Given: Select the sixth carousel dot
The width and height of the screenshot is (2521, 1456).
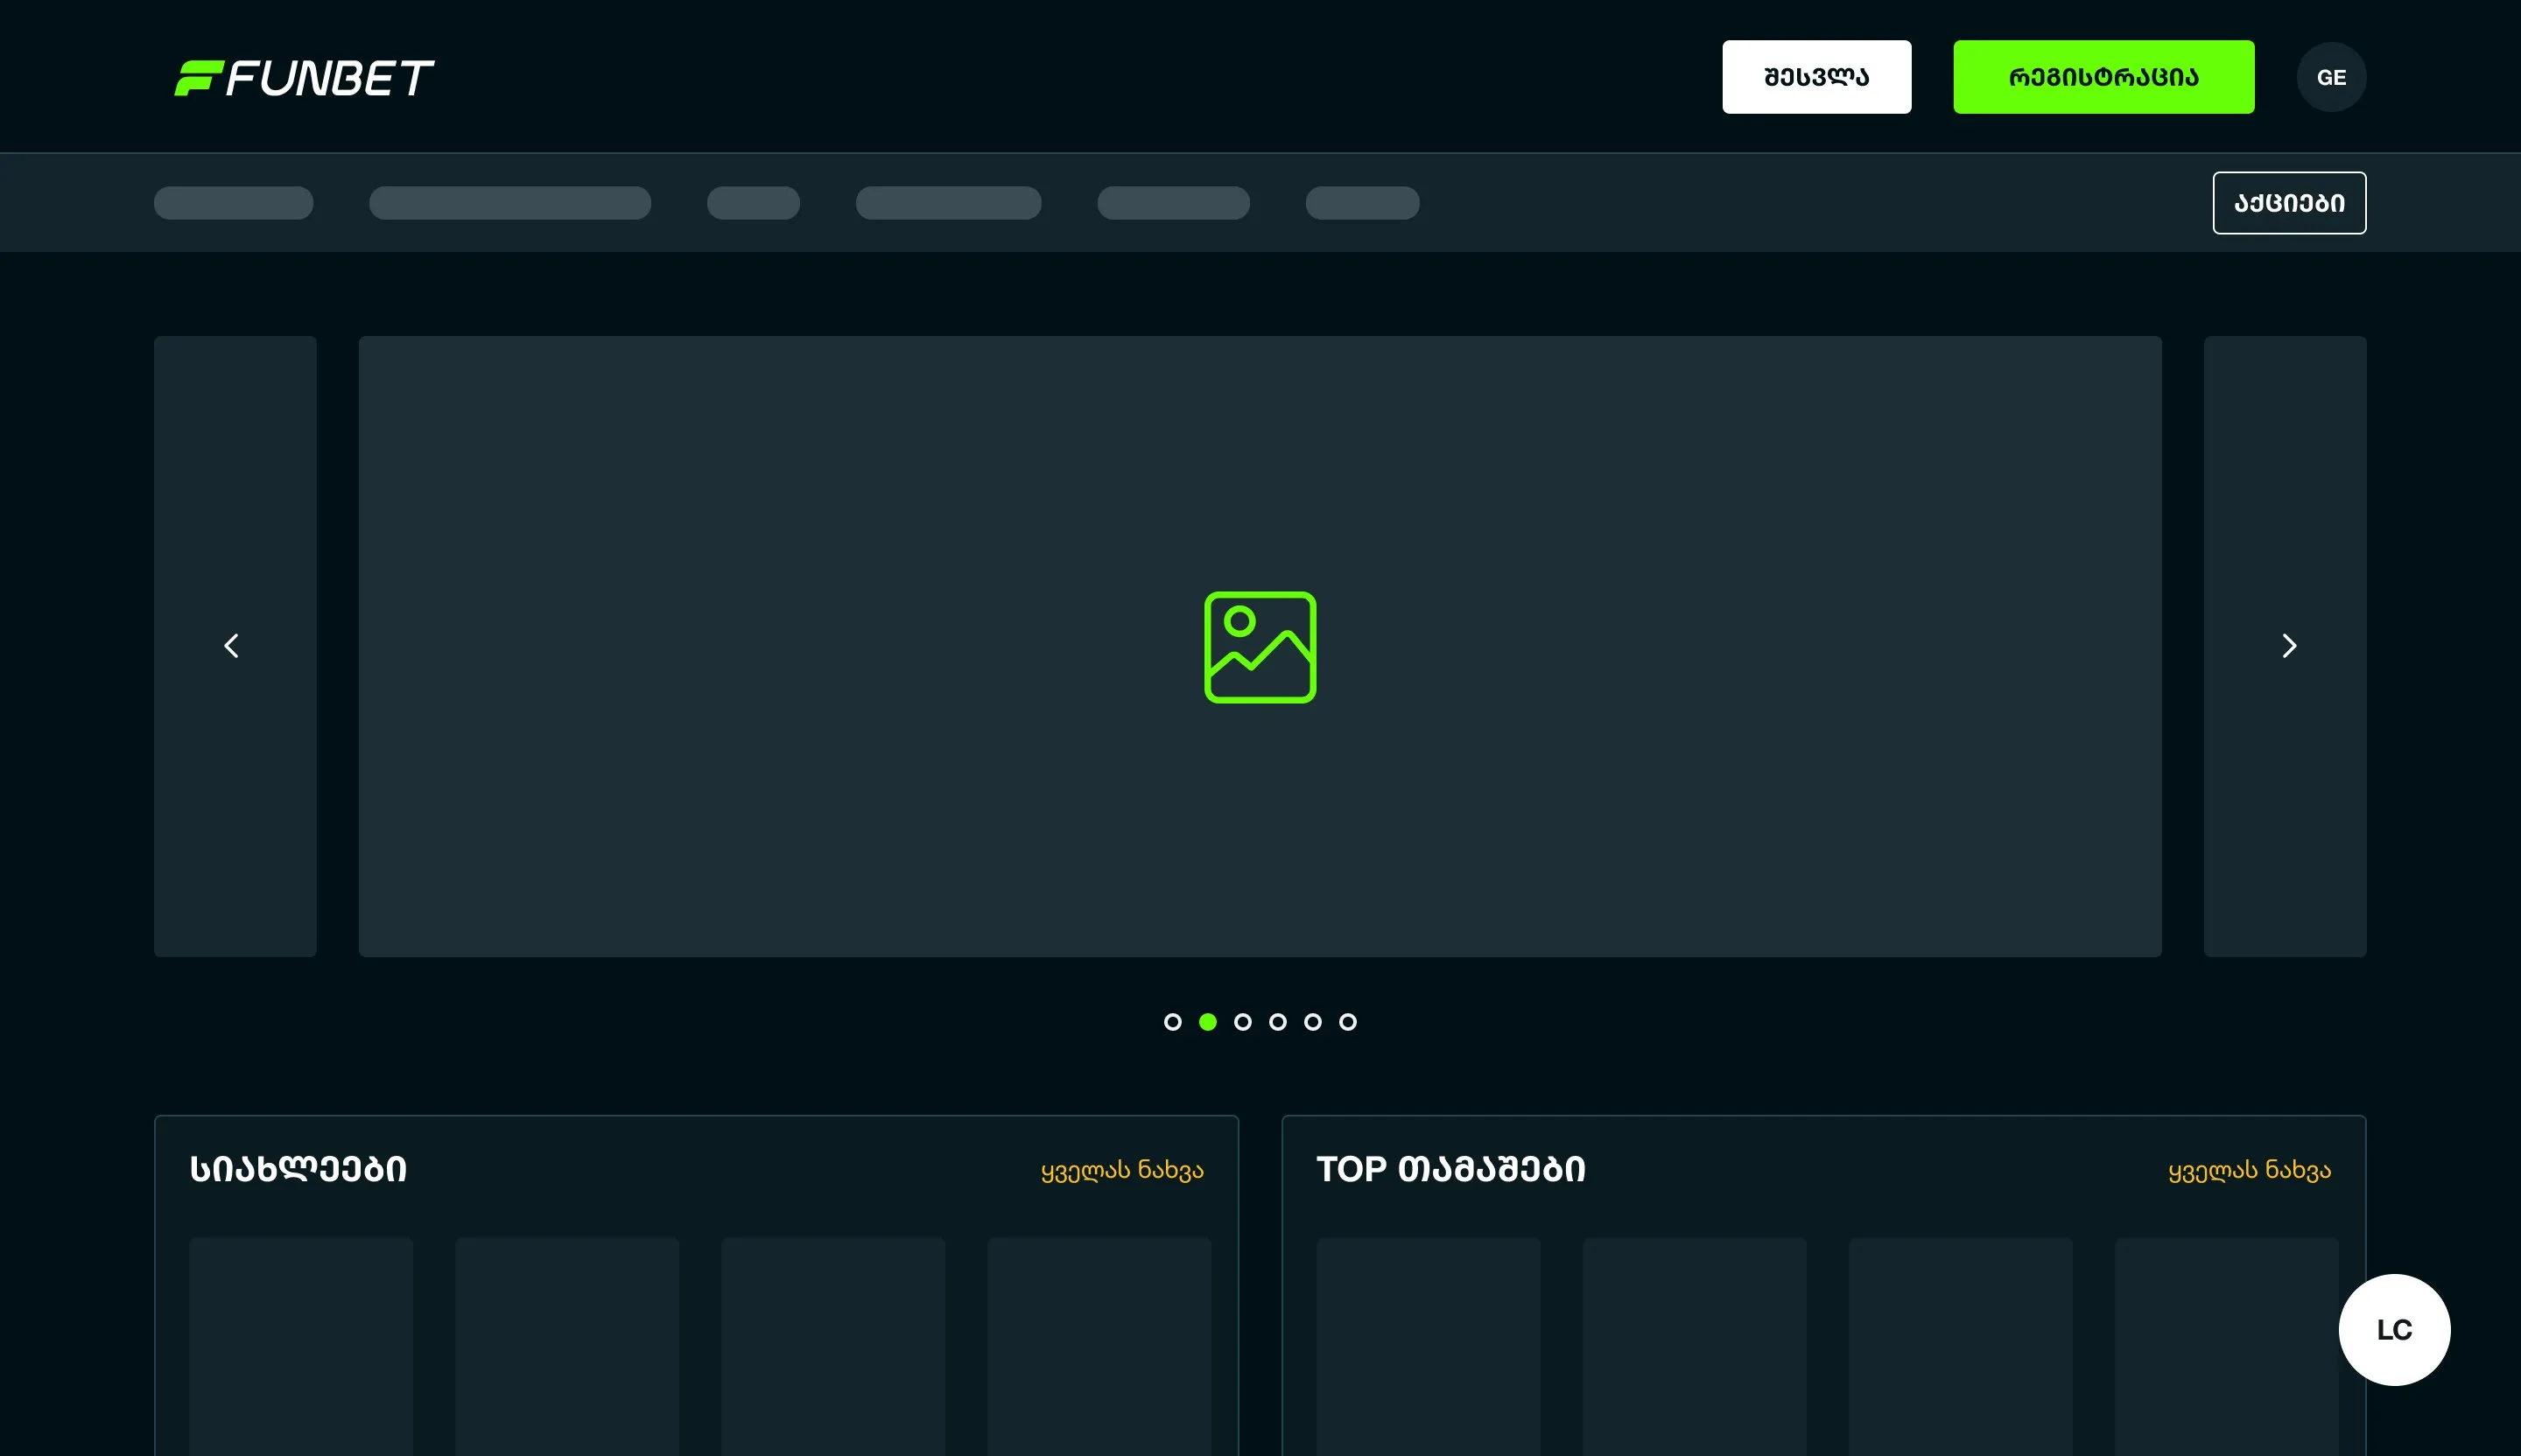Looking at the screenshot, I should pos(1347,1022).
